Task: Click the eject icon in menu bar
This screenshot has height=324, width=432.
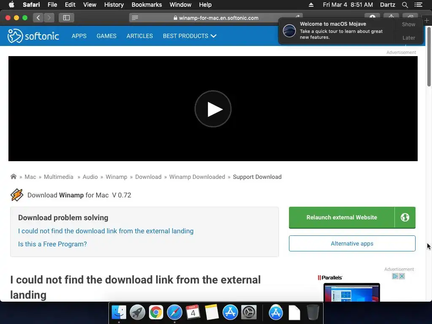Action: tap(311, 5)
